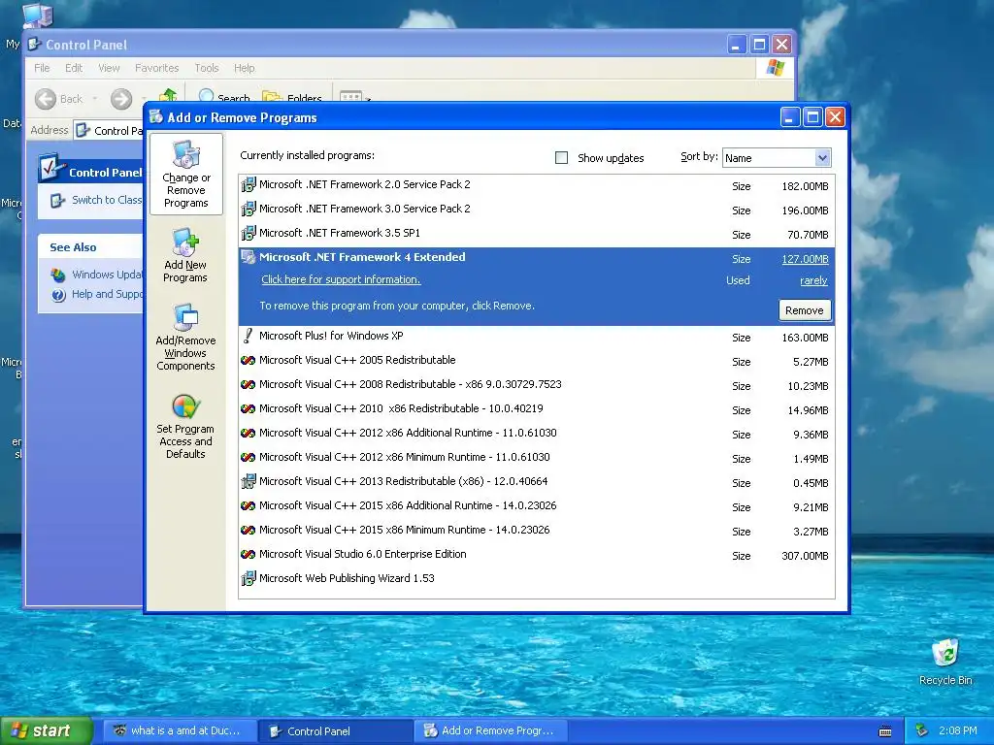The height and width of the screenshot is (745, 994).
Task: Click the Start button
Action: (x=45, y=730)
